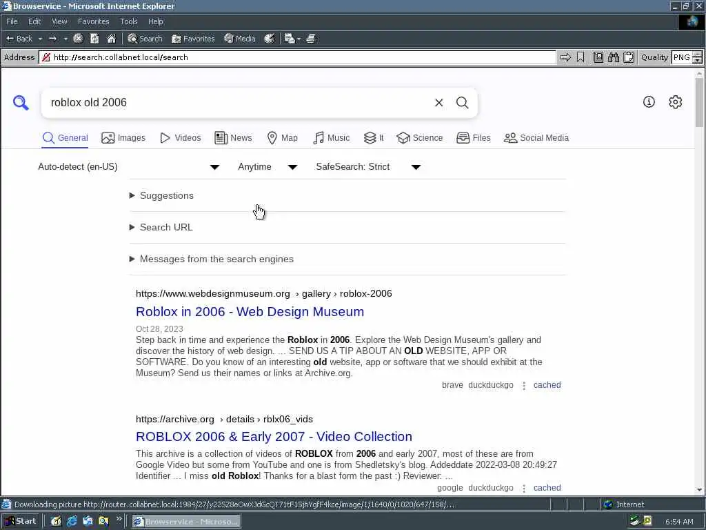Switch to the It tab
This screenshot has height=530, width=706.
coord(374,138)
